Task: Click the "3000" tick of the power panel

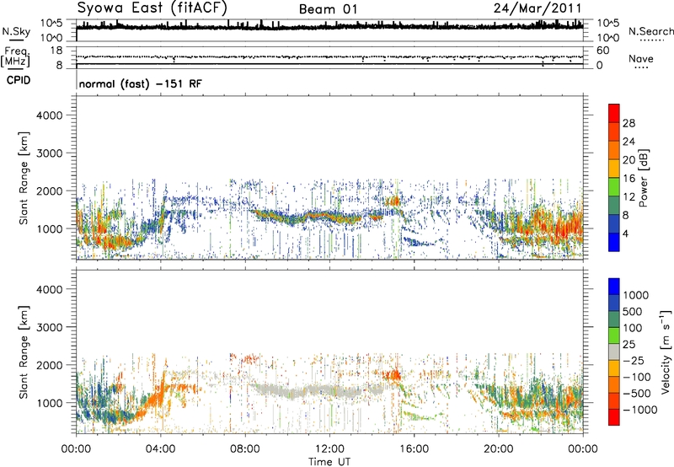Action: click(x=50, y=153)
